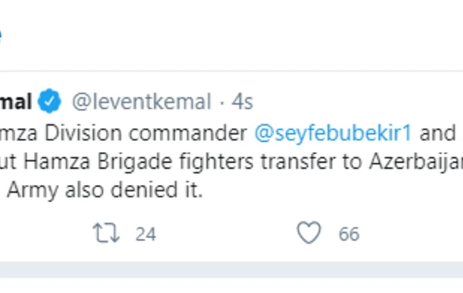Open the retweet count showing 24
Screen dimensions: 463x293
coord(146,234)
